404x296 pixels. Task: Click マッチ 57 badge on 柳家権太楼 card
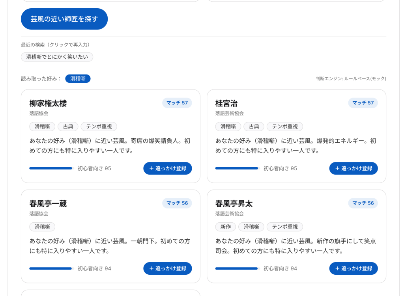(177, 103)
